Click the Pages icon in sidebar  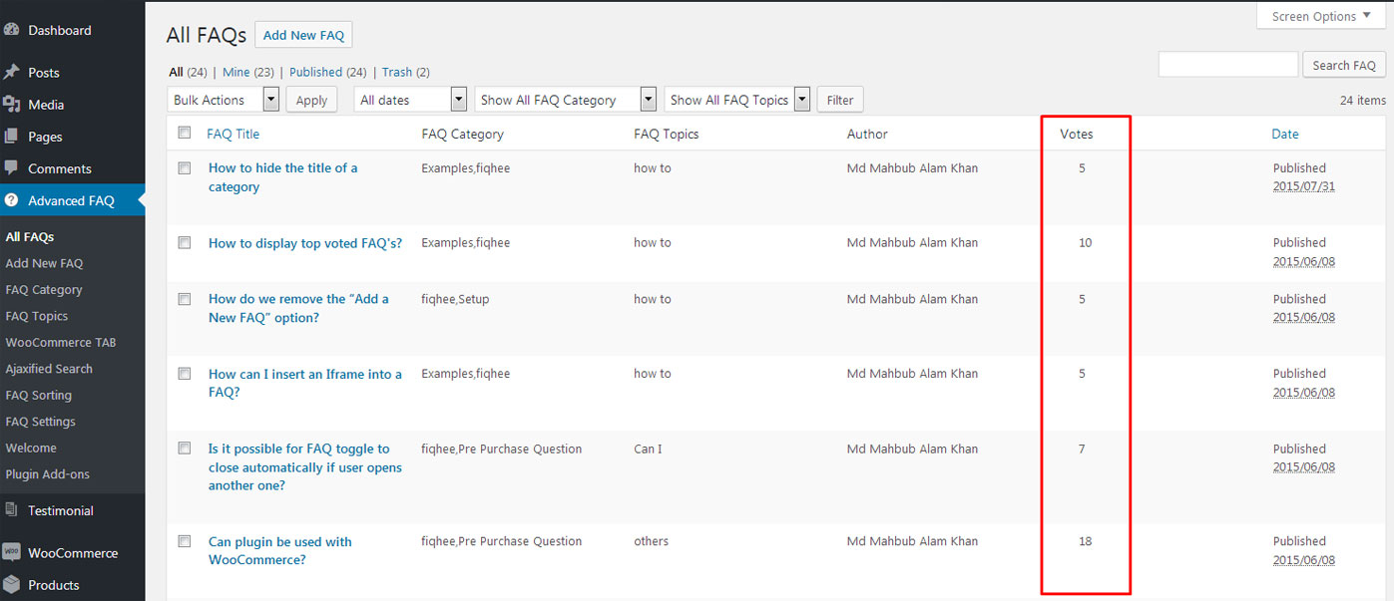[x=11, y=137]
